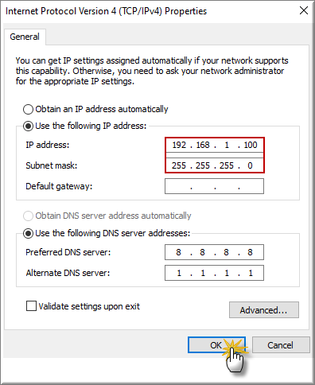Click the Preferred DNS last octet 8

tap(250, 252)
